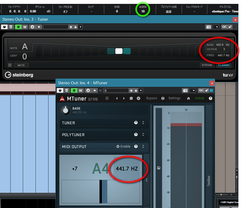This screenshot has height=208, width=241.
Task: Open preset dropdown menu in MTuner window
Action: click(x=141, y=90)
